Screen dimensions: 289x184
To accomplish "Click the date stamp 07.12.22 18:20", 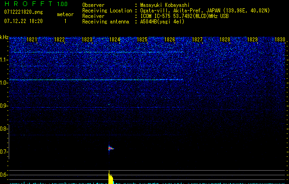I will click(23, 21).
